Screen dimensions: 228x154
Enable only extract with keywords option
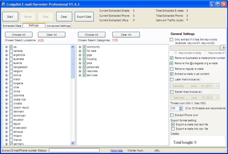pyautogui.click(x=172, y=40)
